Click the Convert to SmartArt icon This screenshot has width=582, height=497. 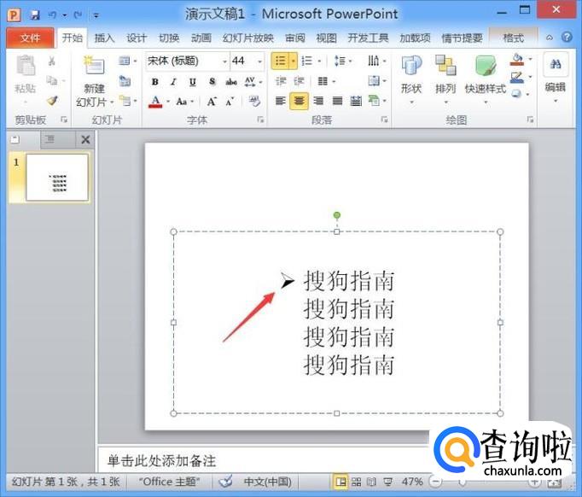(x=374, y=100)
